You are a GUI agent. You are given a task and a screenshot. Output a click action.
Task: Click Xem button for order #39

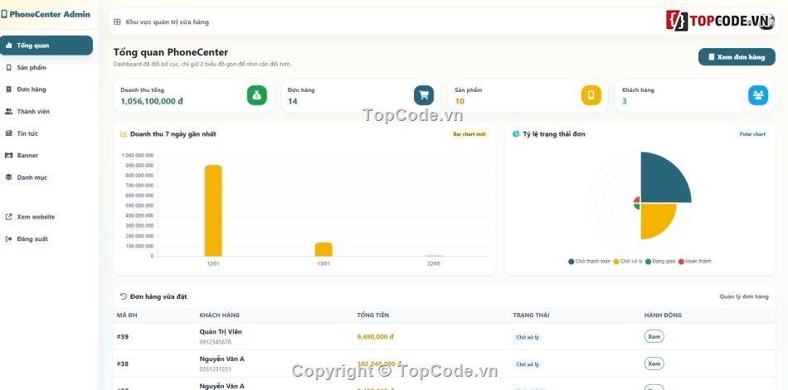(x=654, y=336)
